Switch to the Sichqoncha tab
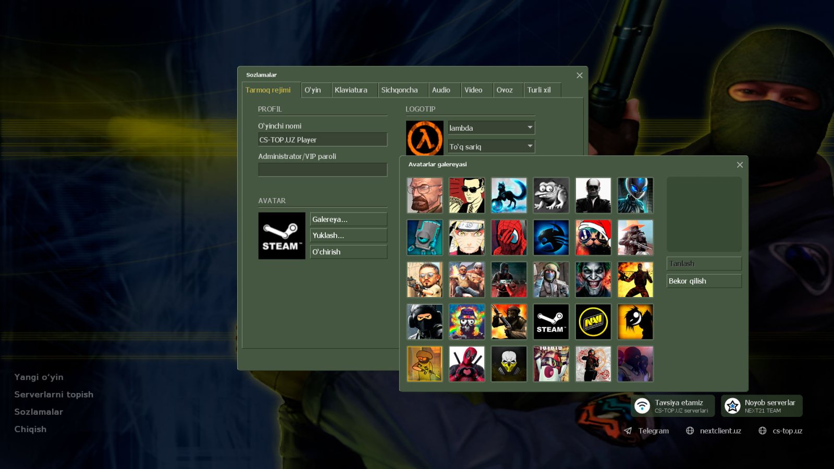Image resolution: width=834 pixels, height=469 pixels. click(399, 90)
